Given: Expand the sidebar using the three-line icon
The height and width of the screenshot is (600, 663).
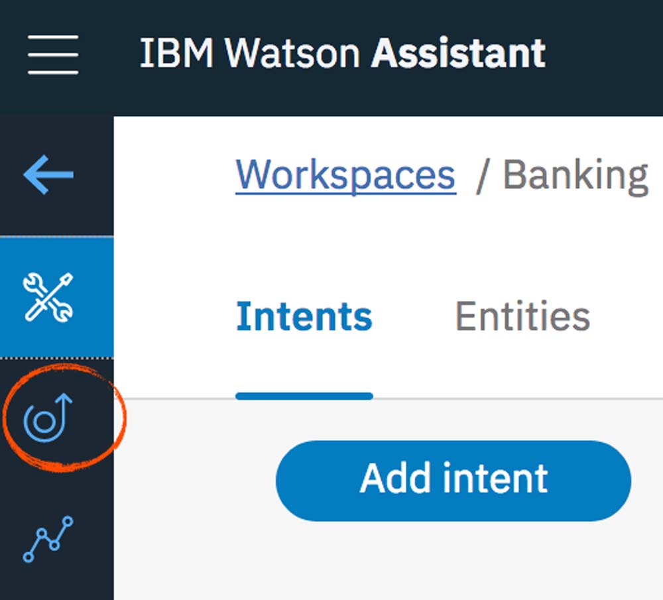Looking at the screenshot, I should pos(53,54).
